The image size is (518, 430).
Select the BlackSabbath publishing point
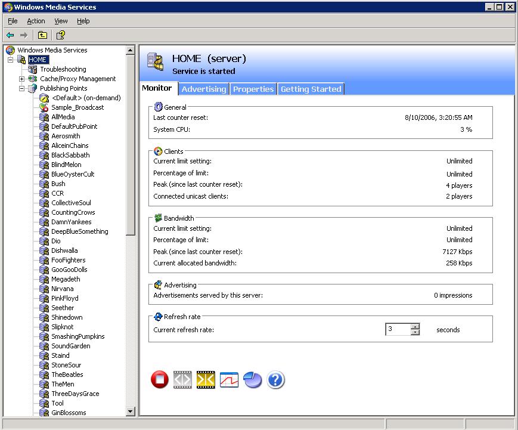[70, 155]
